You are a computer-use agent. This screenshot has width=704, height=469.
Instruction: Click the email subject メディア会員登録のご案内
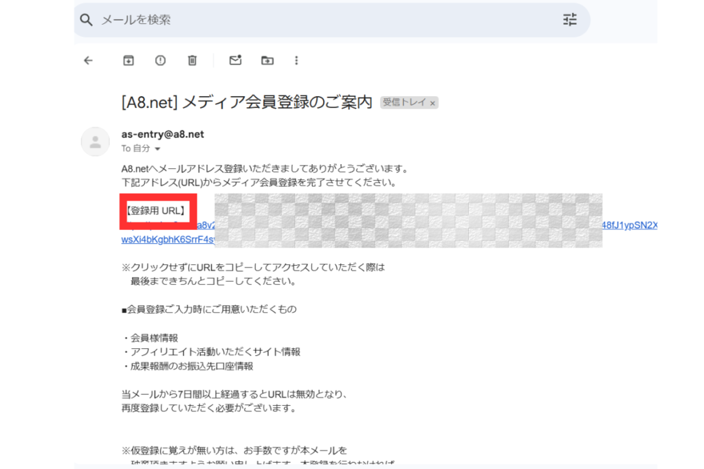click(246, 102)
